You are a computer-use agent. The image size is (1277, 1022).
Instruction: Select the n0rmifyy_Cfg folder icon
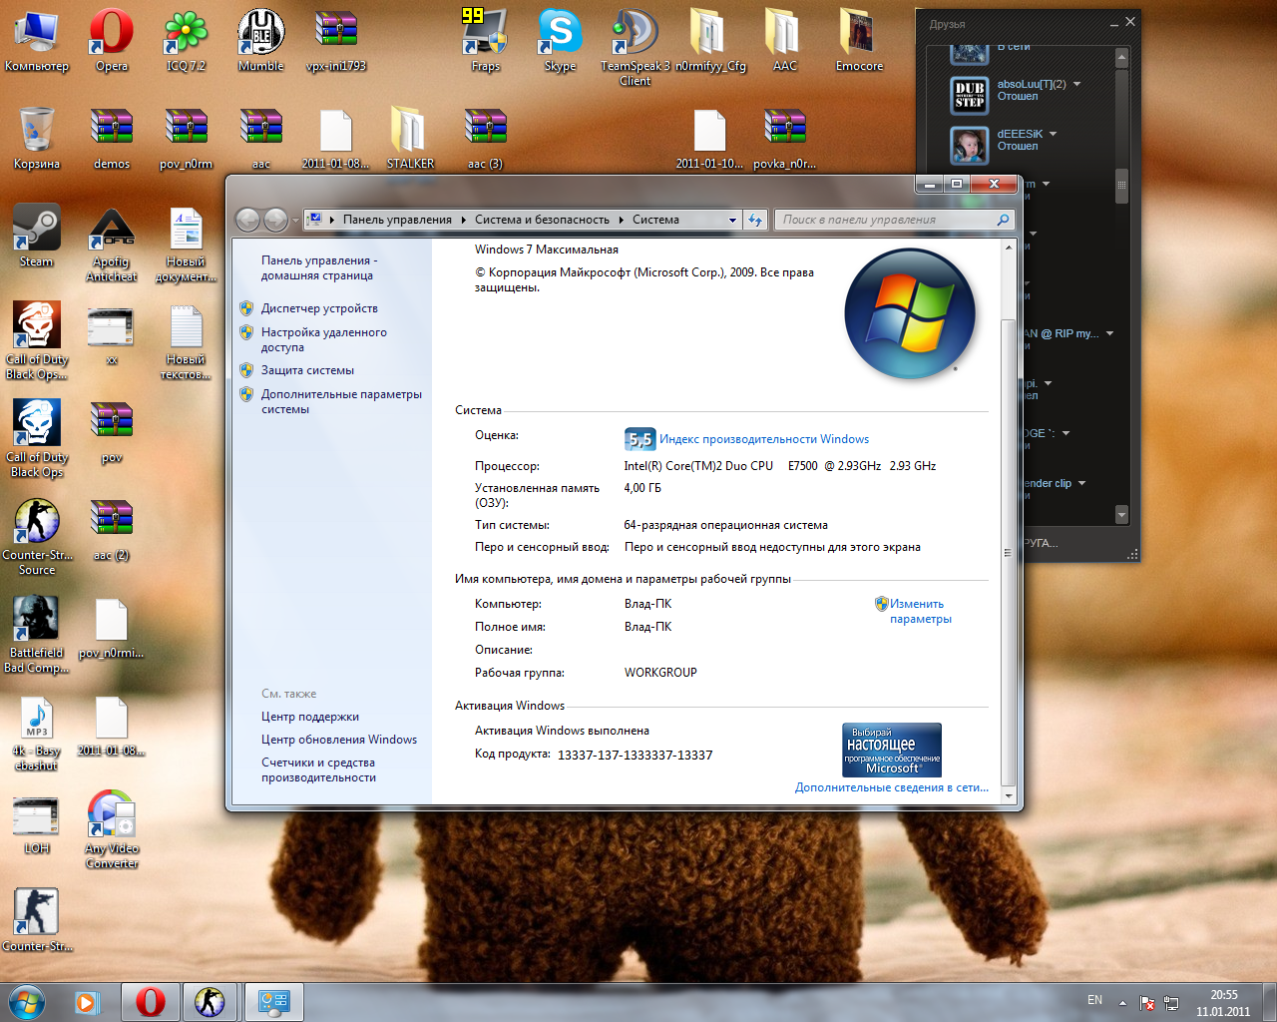point(710,40)
